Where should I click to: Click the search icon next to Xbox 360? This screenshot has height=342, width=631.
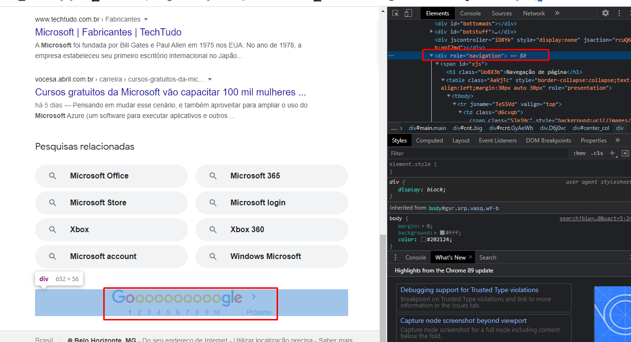click(213, 230)
